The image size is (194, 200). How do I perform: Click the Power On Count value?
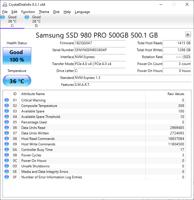click(x=177, y=64)
